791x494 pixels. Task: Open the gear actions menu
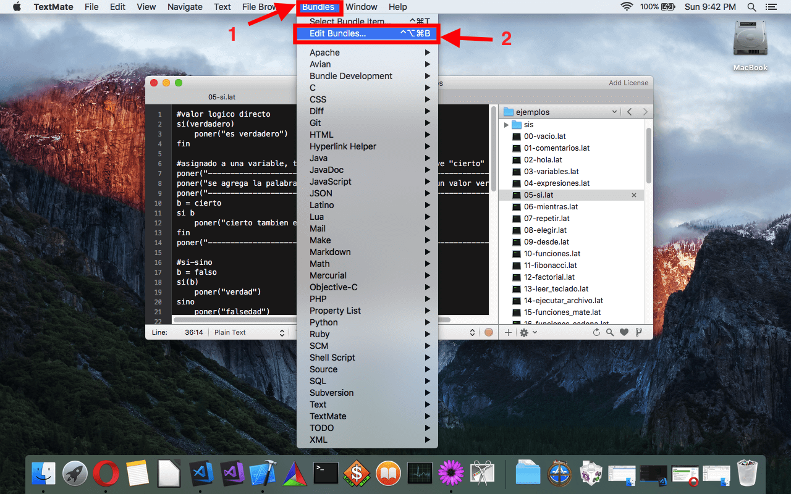pos(528,332)
